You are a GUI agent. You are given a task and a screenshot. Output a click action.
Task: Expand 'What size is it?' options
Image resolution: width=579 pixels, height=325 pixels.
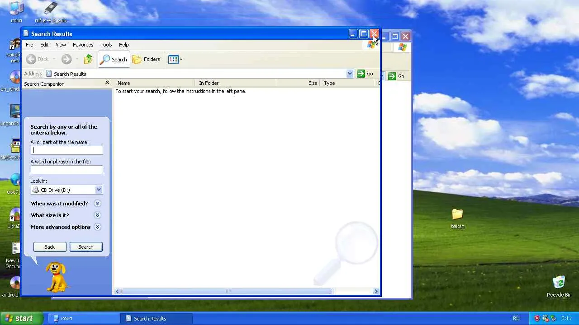pos(97,215)
